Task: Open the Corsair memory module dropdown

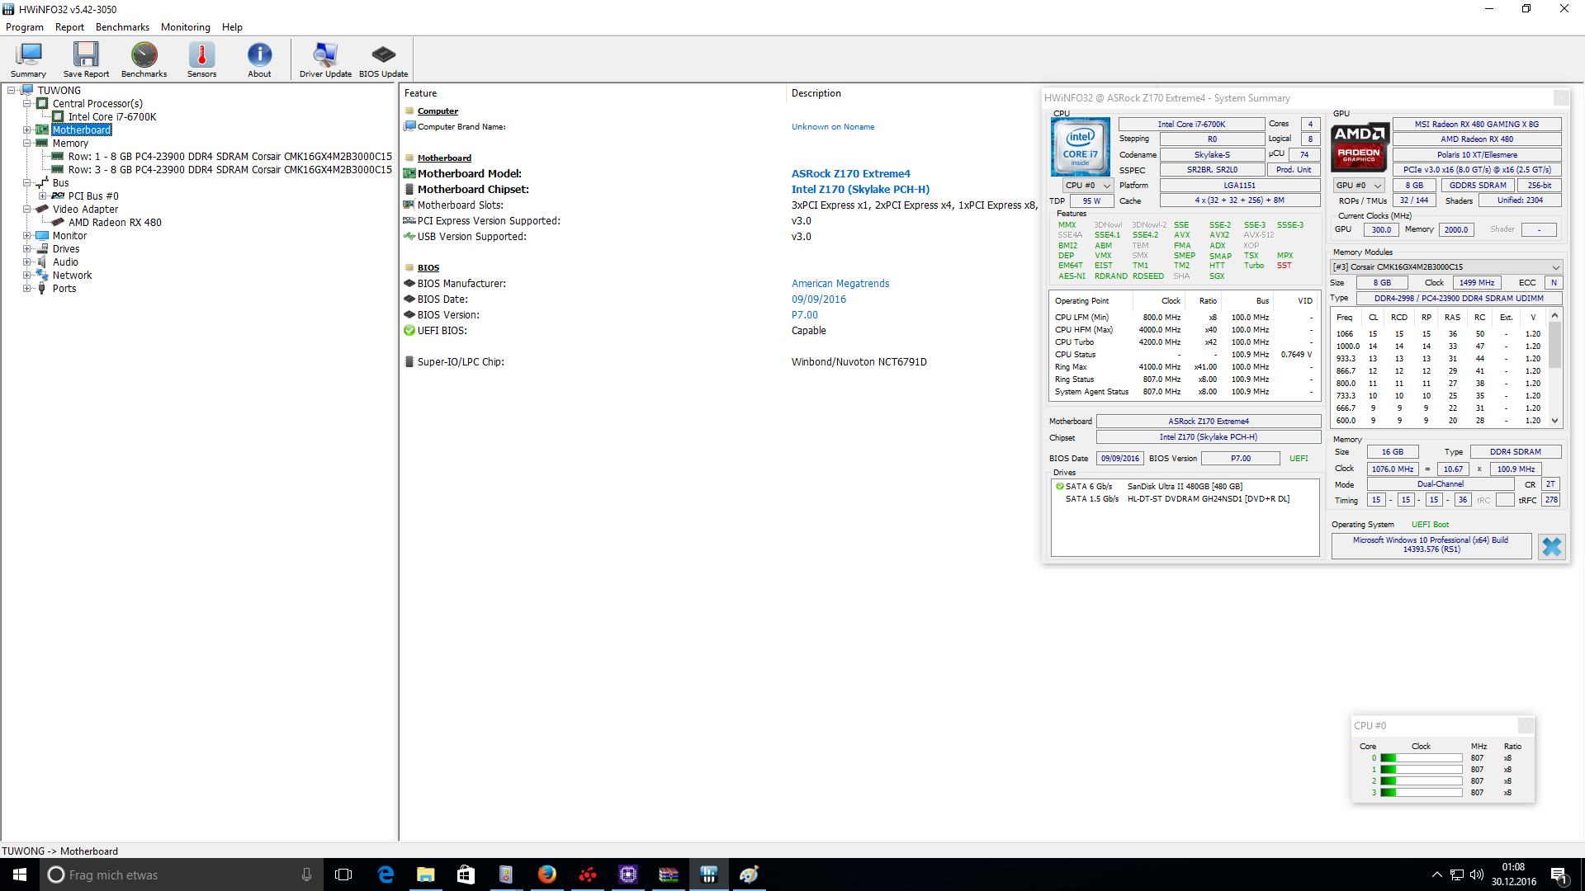Action: [1445, 267]
